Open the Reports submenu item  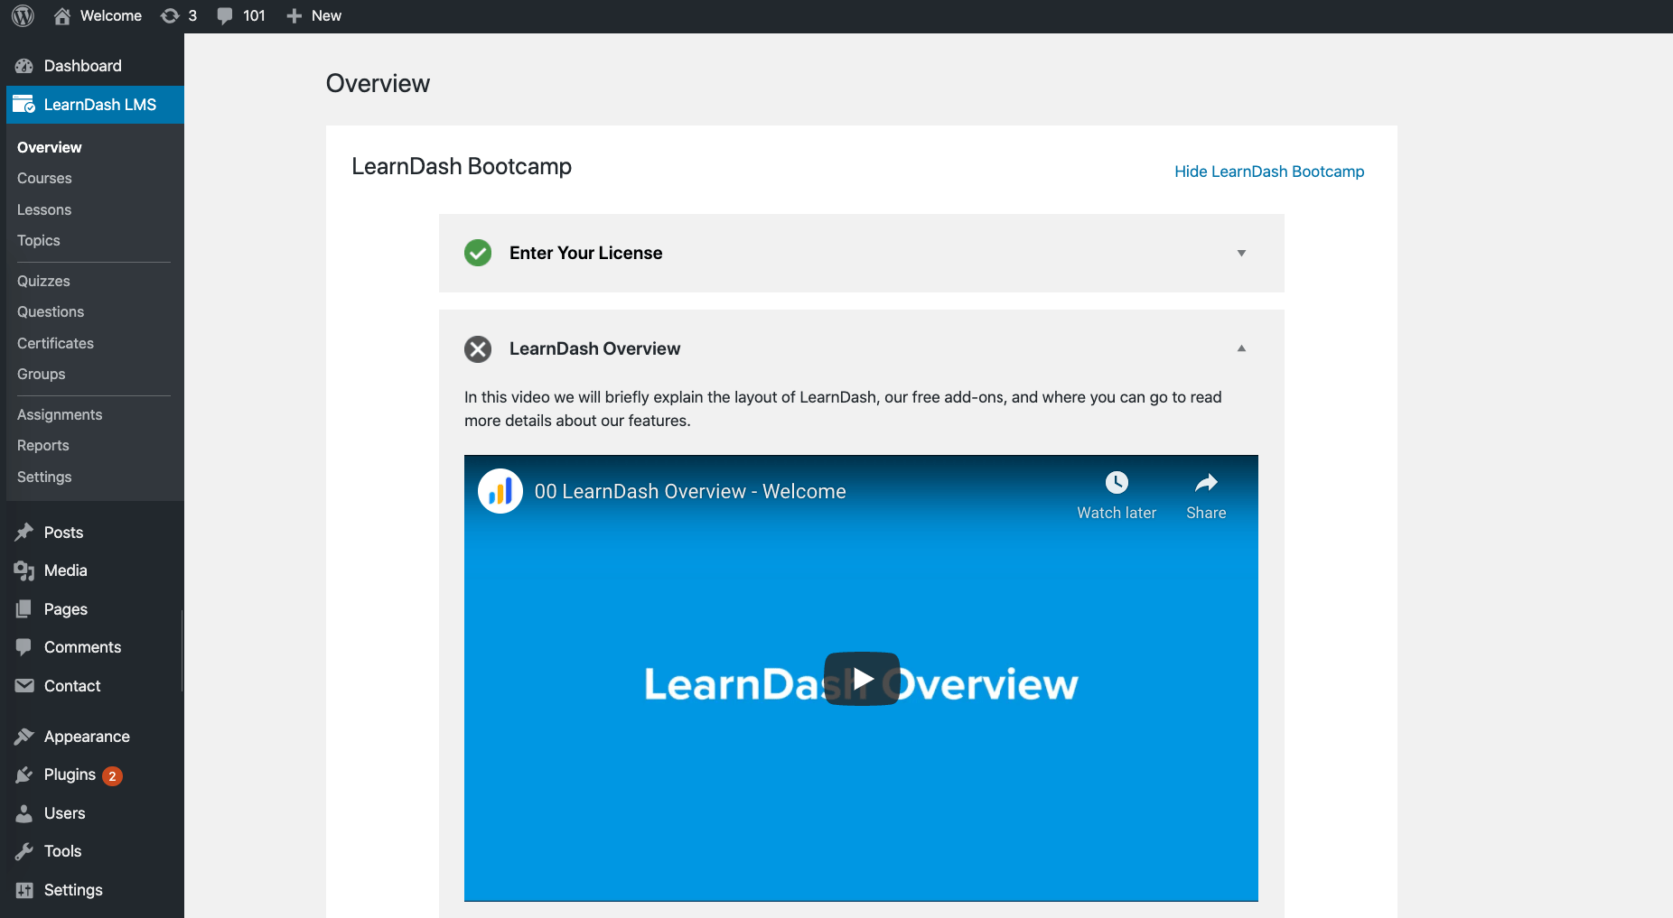pyautogui.click(x=43, y=446)
